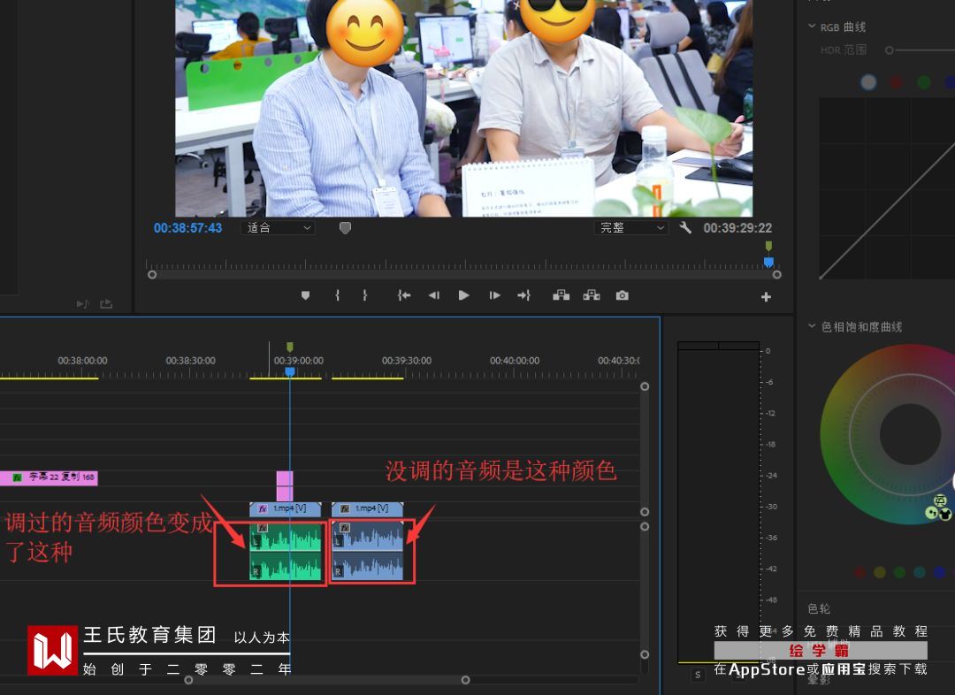Click the fx badge on the blue audio clip

345,528
